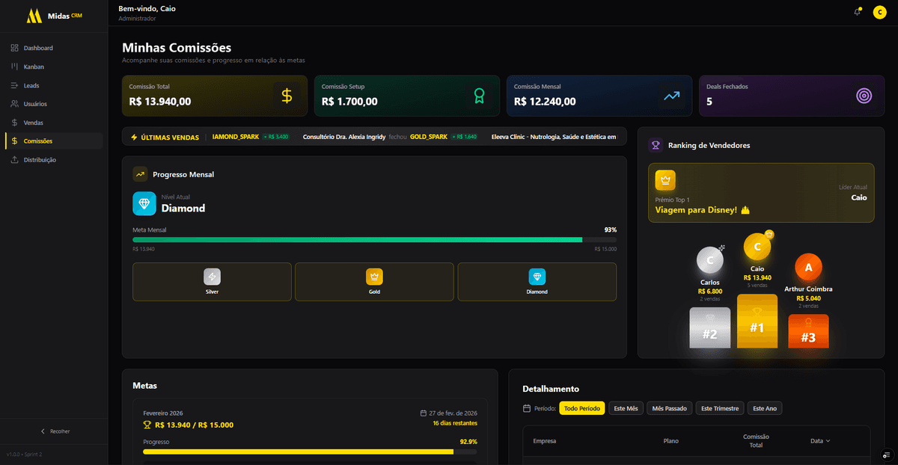
Task: Click the notification bell icon
Action: click(x=856, y=12)
